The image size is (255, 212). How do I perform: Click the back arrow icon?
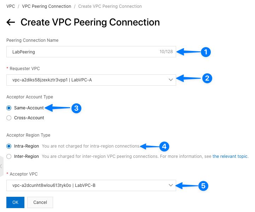[11, 22]
